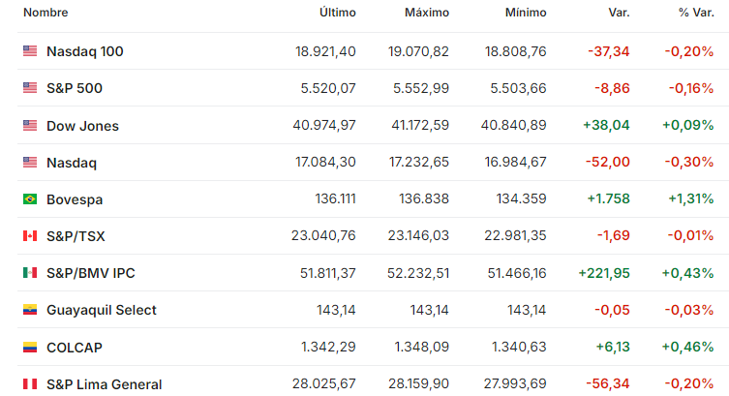Open the COLCAP index link

click(75, 348)
